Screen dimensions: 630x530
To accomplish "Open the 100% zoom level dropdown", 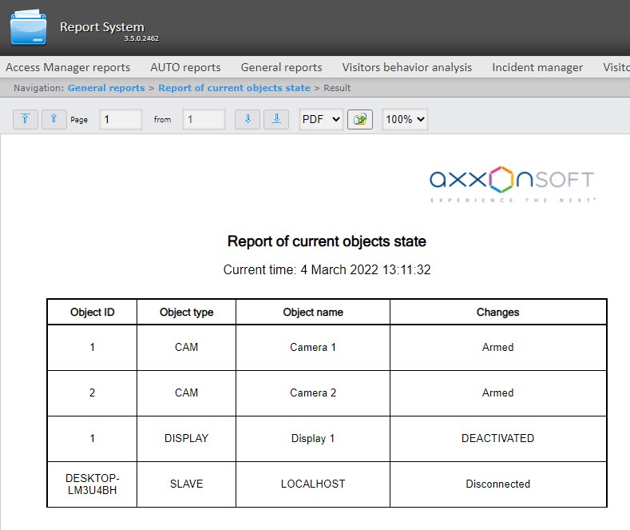I will (405, 119).
